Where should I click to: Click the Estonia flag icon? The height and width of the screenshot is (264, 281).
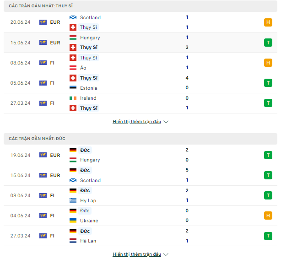[x=73, y=88]
